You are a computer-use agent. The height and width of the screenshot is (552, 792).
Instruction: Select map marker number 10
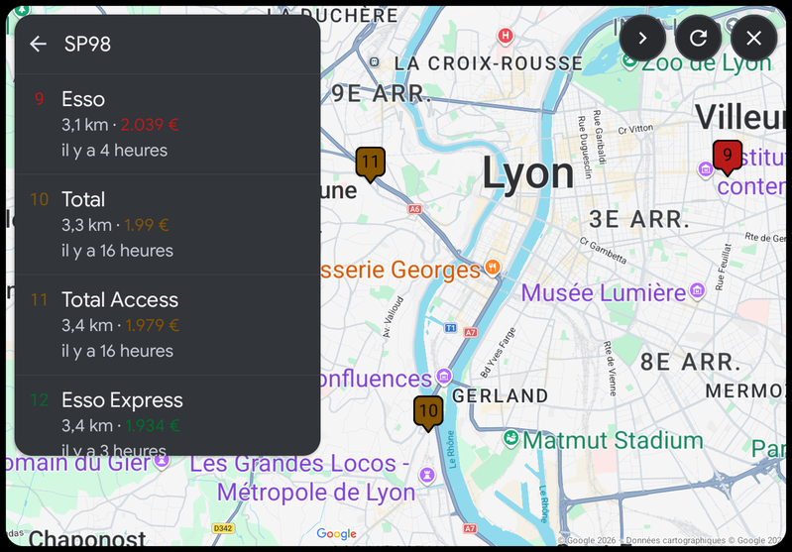(x=428, y=413)
